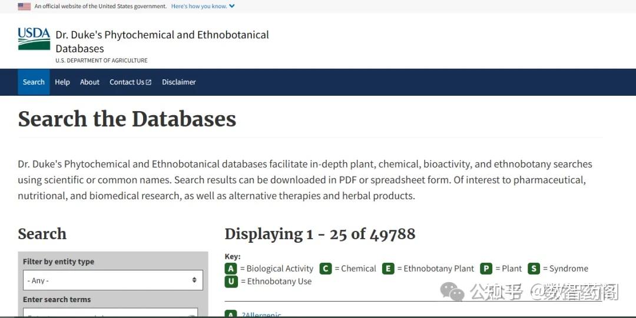Open the Disclaimer page
Viewport: 636px width, 318px height.
point(179,82)
